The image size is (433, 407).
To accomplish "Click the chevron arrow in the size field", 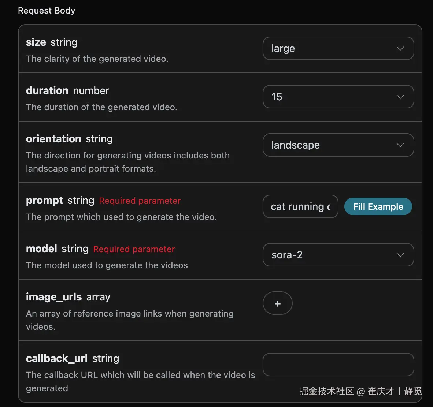I will (x=400, y=49).
